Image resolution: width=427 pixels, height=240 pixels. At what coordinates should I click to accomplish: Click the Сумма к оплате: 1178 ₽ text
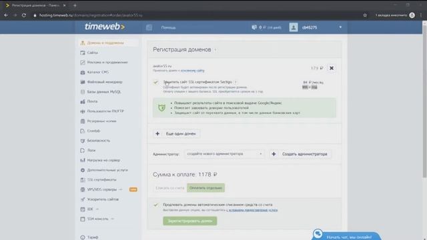coord(185,175)
